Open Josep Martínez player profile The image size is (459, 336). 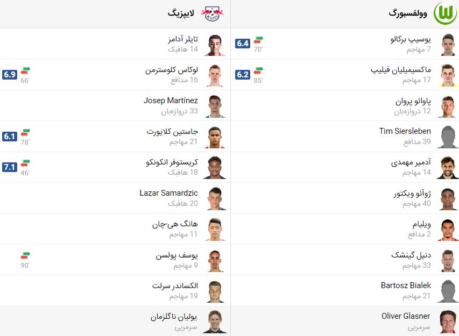point(171,101)
